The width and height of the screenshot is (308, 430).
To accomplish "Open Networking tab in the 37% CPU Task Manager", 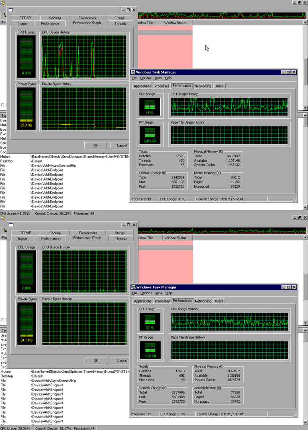I will point(203,301).
